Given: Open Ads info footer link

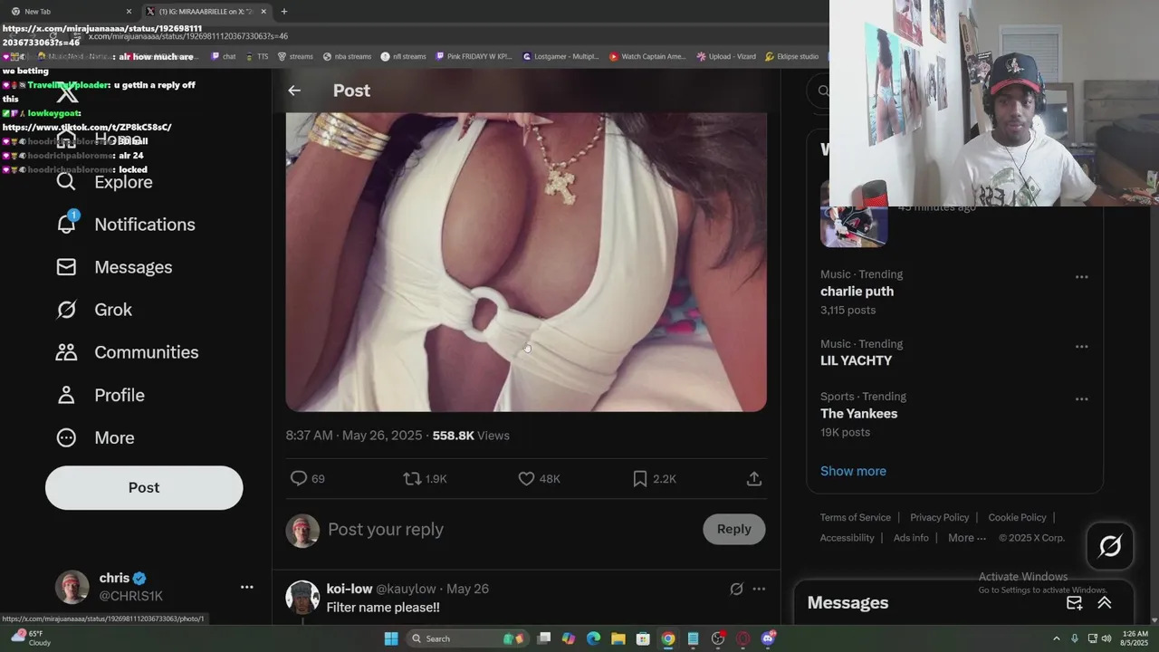Looking at the screenshot, I should tap(911, 538).
